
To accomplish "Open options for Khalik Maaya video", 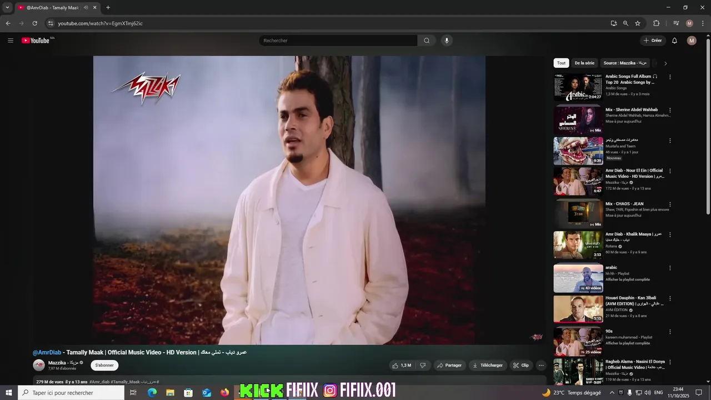I will coord(670,234).
